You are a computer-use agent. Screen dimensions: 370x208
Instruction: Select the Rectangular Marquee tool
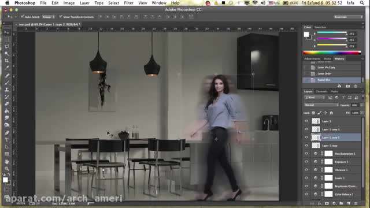point(7,39)
